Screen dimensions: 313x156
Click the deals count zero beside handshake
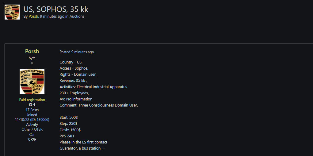click(29, 140)
